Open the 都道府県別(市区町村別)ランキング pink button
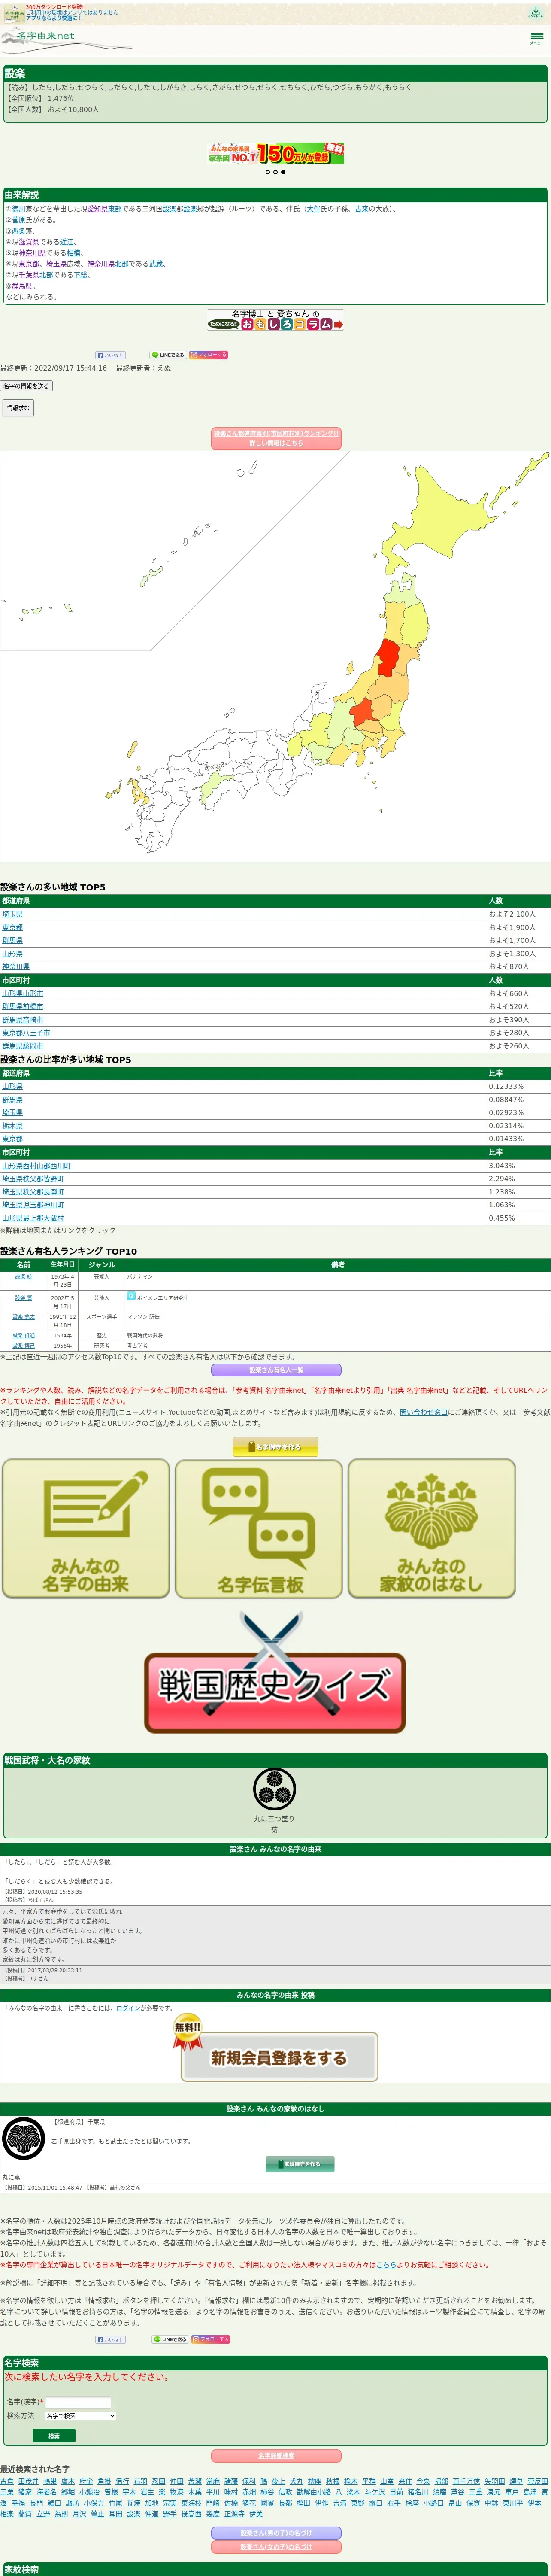The height and width of the screenshot is (2576, 551). pyautogui.click(x=276, y=438)
